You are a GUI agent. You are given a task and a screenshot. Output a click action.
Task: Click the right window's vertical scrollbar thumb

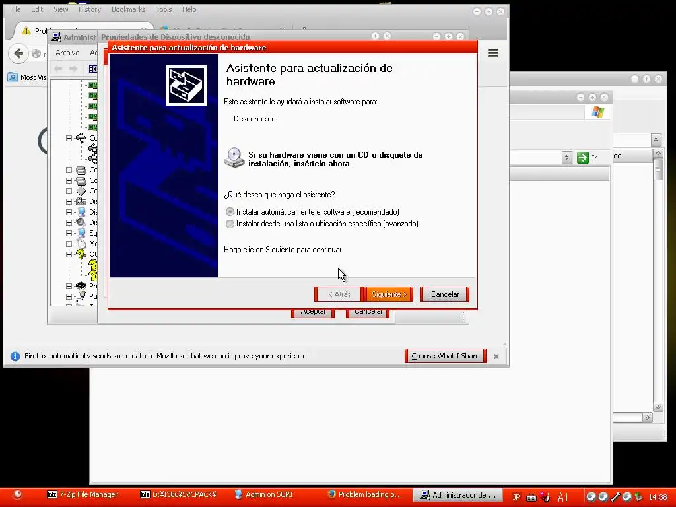tap(658, 168)
